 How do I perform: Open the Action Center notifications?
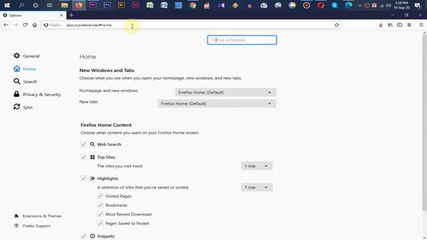(417, 5)
